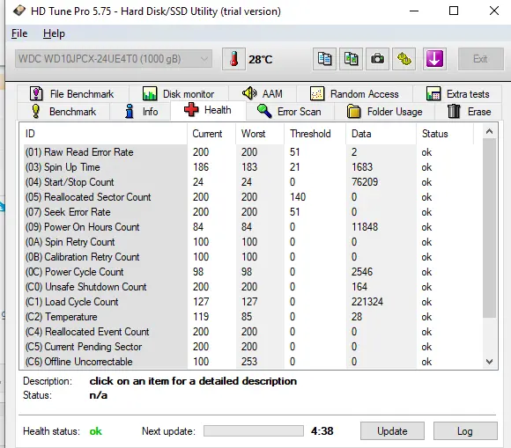
Task: Click the HD Tune title bar app icon
Action: pos(19,11)
